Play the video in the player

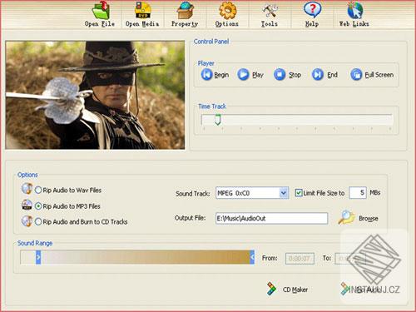tap(243, 75)
